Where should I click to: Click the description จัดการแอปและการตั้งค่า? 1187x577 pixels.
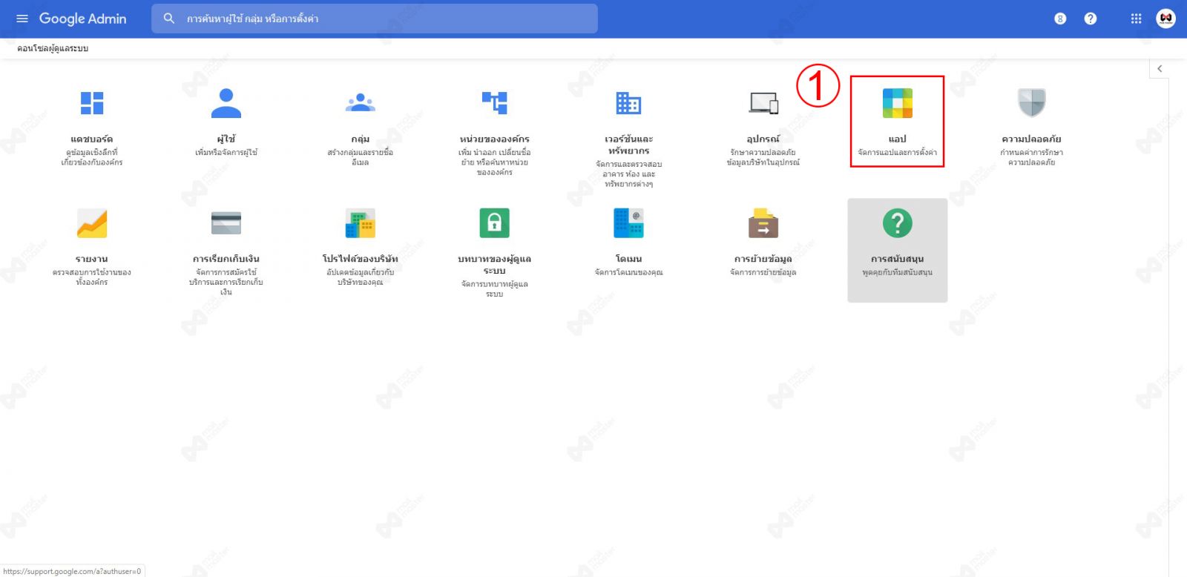898,153
